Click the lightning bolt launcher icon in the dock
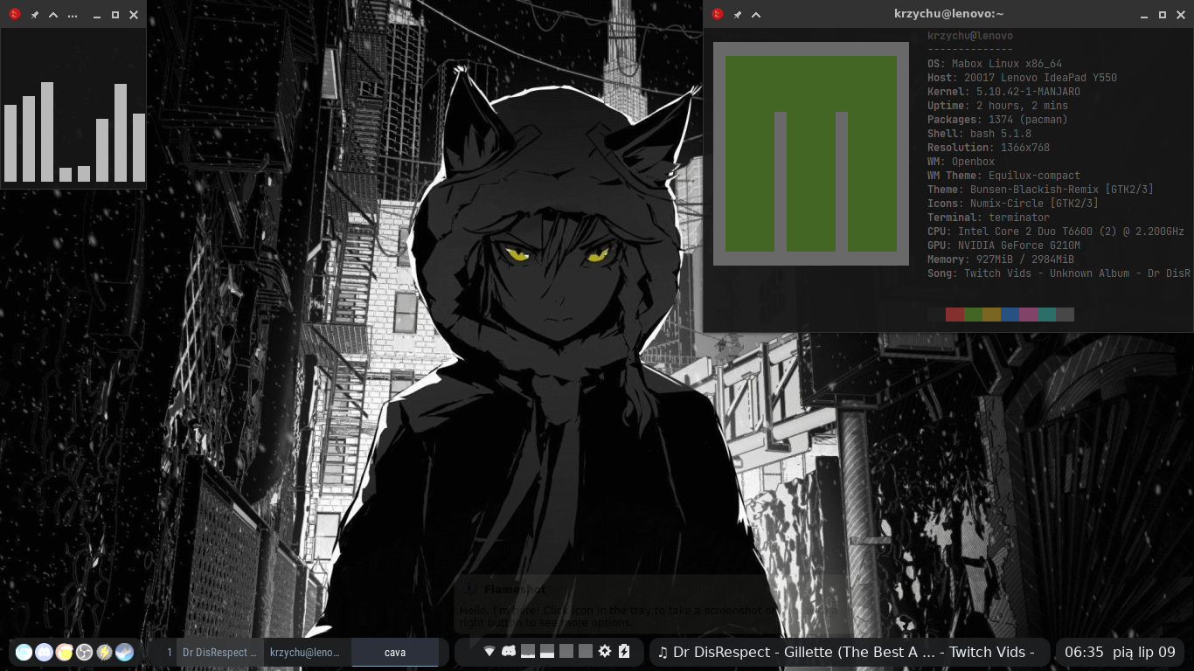The image size is (1194, 671). coord(104,652)
